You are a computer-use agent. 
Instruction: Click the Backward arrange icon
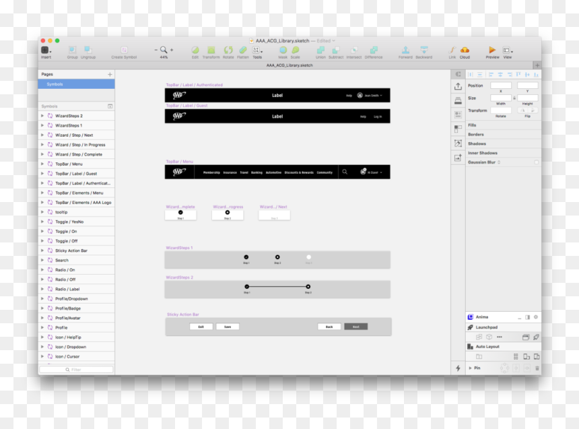click(x=424, y=50)
